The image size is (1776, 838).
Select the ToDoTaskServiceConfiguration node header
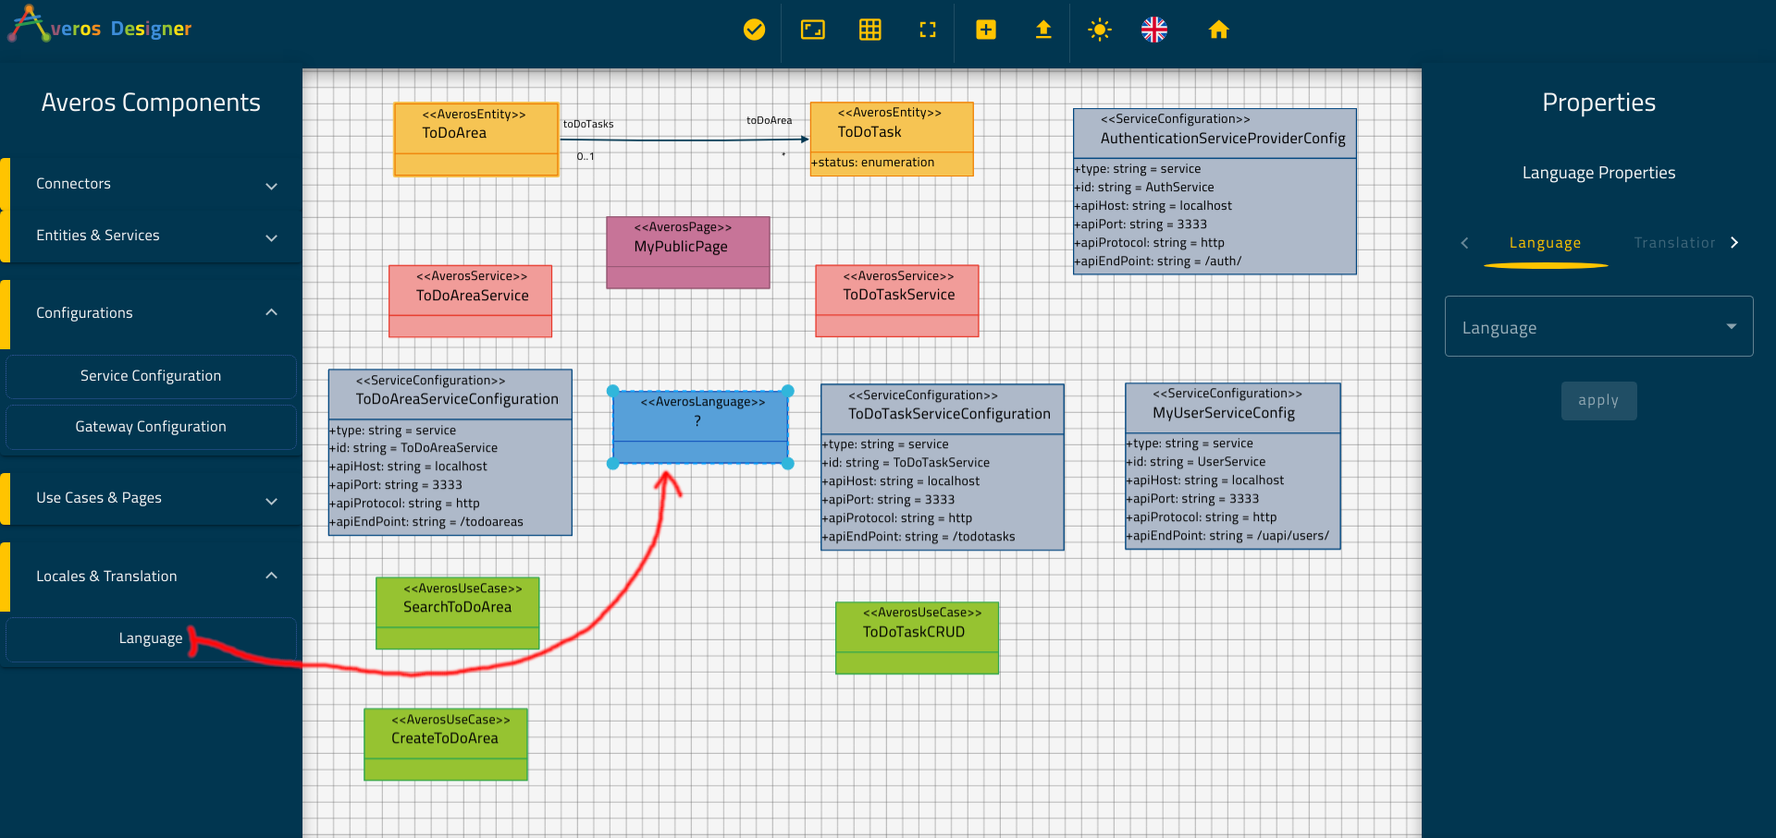tap(943, 409)
